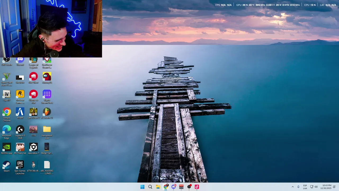Select the Riot Client desktop icon
This screenshot has width=339, height=191.
click(x=33, y=78)
